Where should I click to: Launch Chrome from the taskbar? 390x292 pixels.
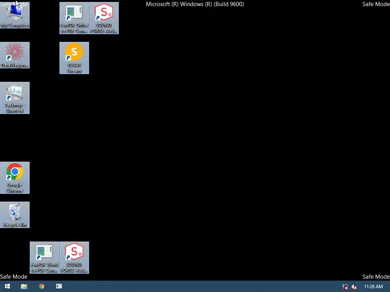[42, 286]
